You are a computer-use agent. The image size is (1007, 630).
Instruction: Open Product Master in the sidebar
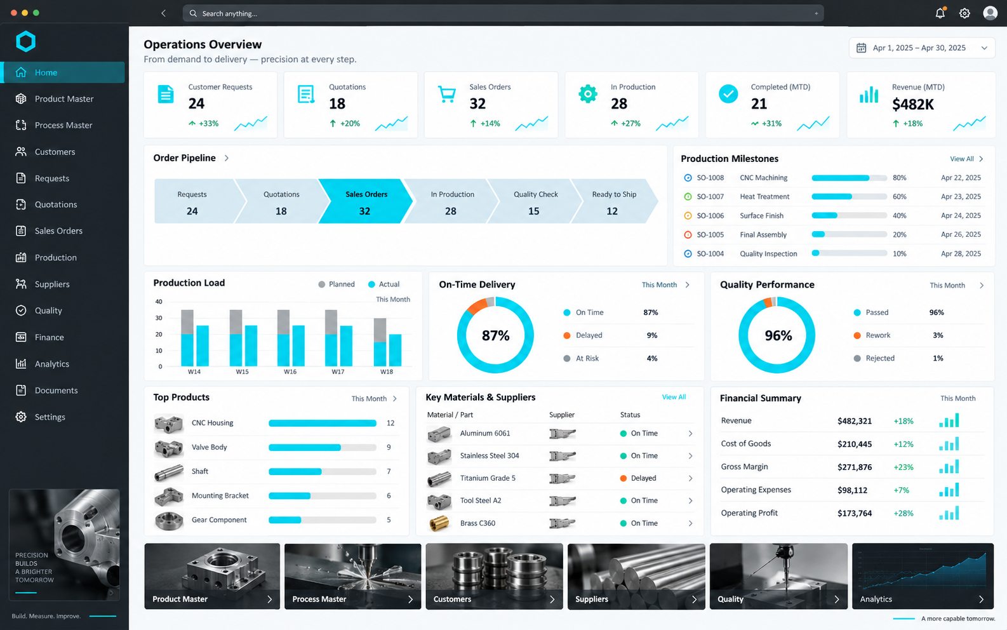(63, 99)
